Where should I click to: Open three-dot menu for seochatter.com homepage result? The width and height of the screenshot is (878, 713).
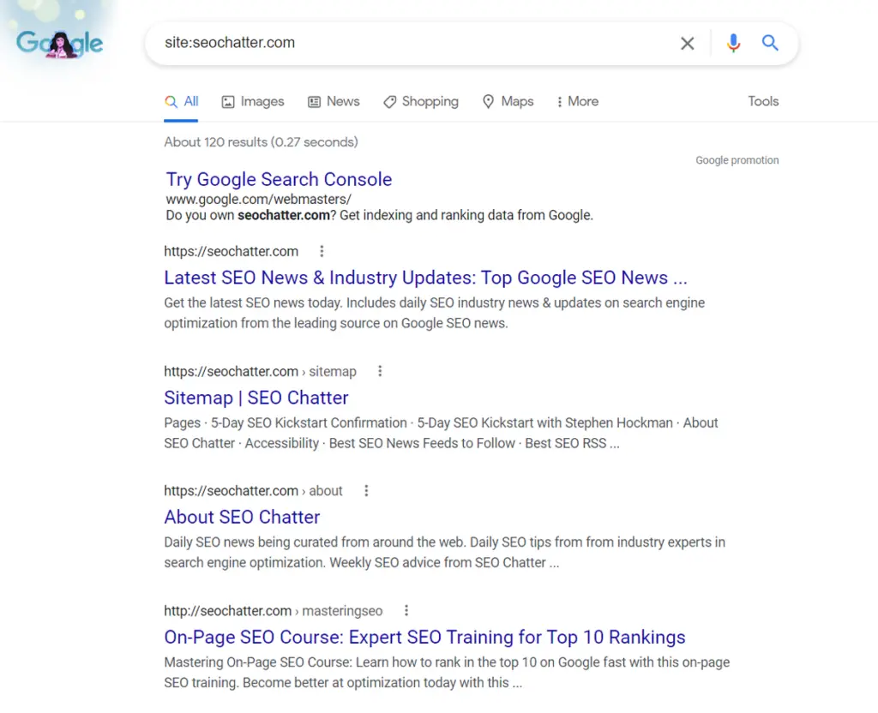click(x=322, y=251)
